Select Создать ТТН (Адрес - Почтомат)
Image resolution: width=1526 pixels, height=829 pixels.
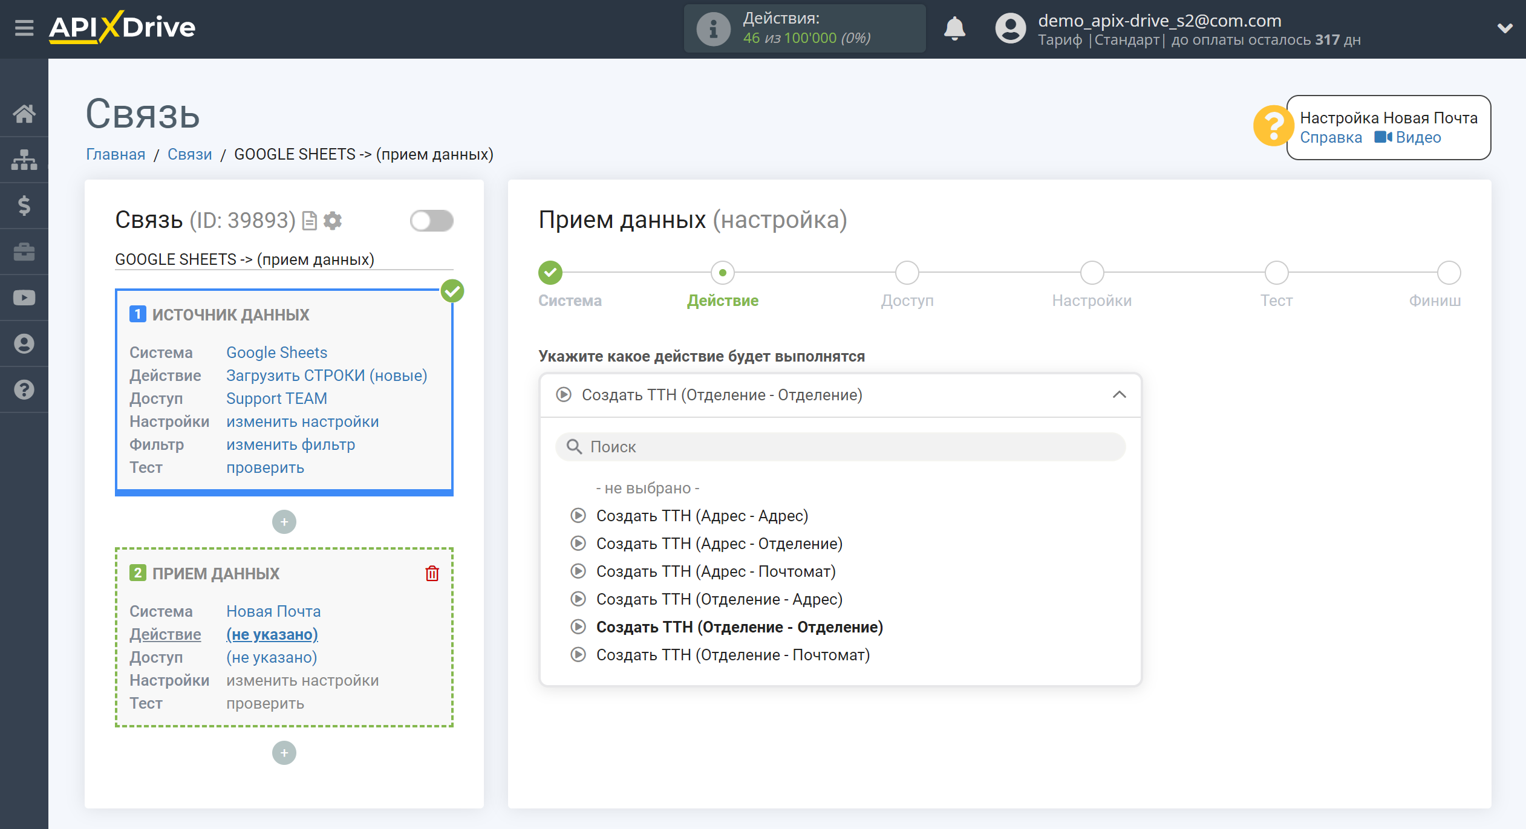tap(716, 571)
